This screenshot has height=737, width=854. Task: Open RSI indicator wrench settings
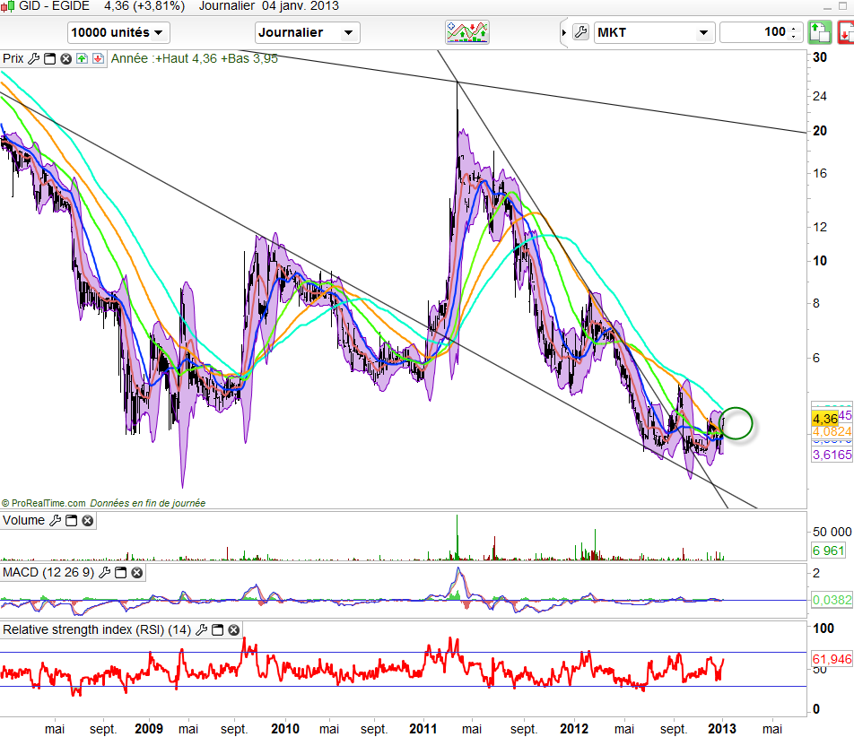click(x=202, y=630)
